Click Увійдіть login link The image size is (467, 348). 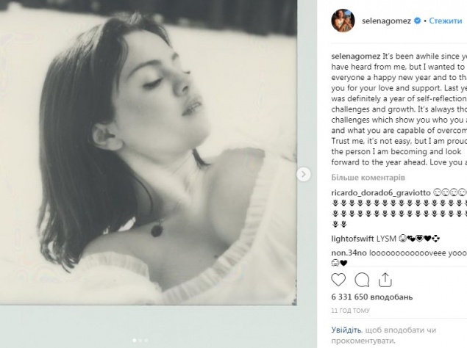click(x=346, y=330)
